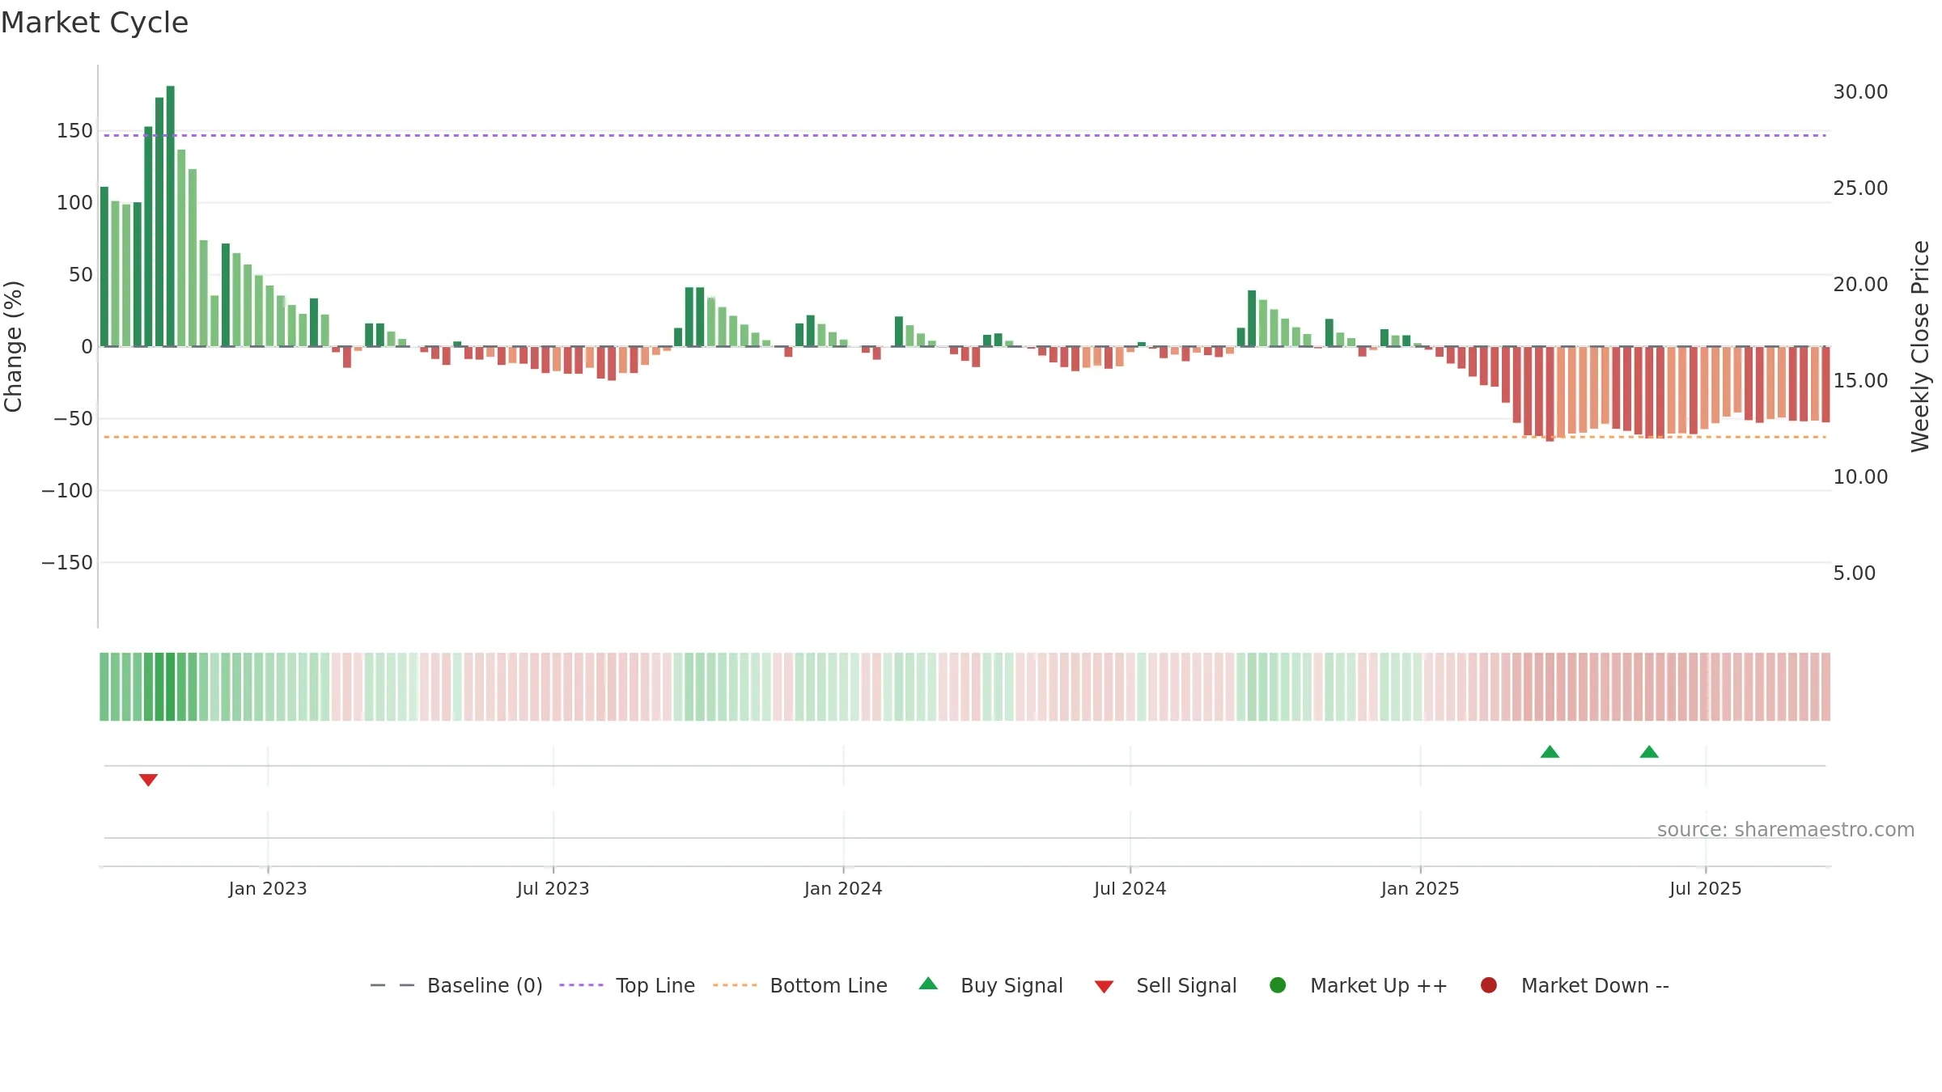Click the Jul 2023 axis label
Image resolution: width=1942 pixels, height=1092 pixels.
[553, 888]
